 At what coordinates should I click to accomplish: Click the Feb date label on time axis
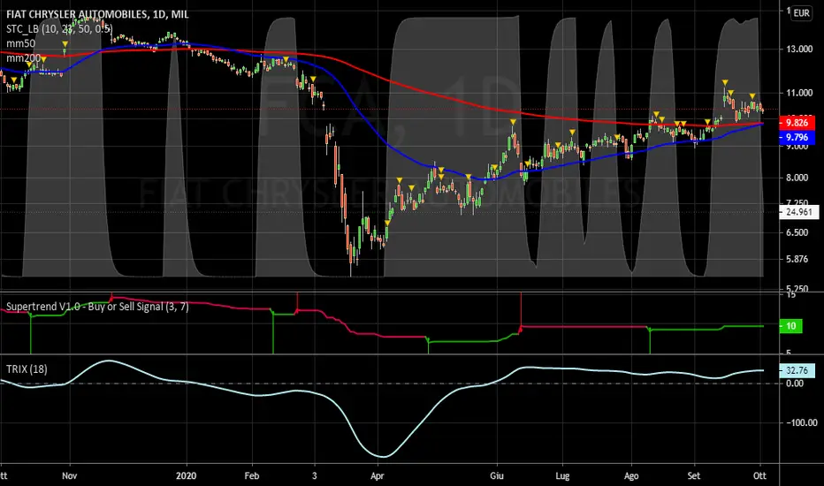pos(252,476)
